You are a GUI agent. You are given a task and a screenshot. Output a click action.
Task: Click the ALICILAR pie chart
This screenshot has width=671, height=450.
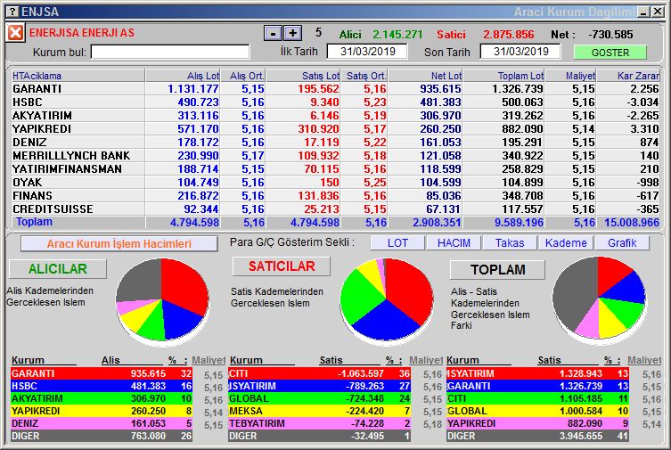click(x=162, y=299)
